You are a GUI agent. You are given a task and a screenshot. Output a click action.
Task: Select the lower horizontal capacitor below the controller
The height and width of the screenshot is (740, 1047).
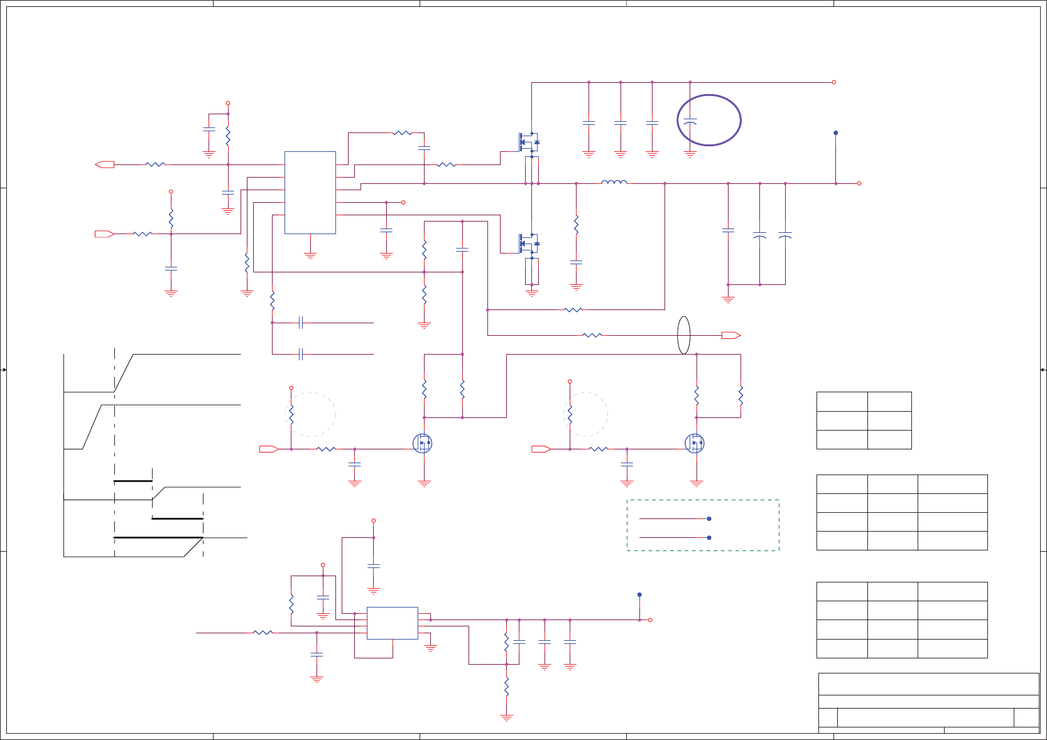(x=301, y=355)
